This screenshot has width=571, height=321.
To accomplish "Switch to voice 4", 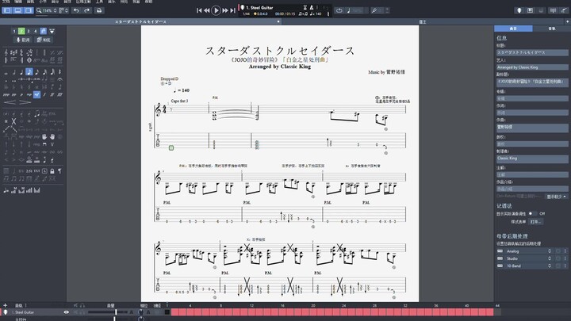I will [36, 31].
